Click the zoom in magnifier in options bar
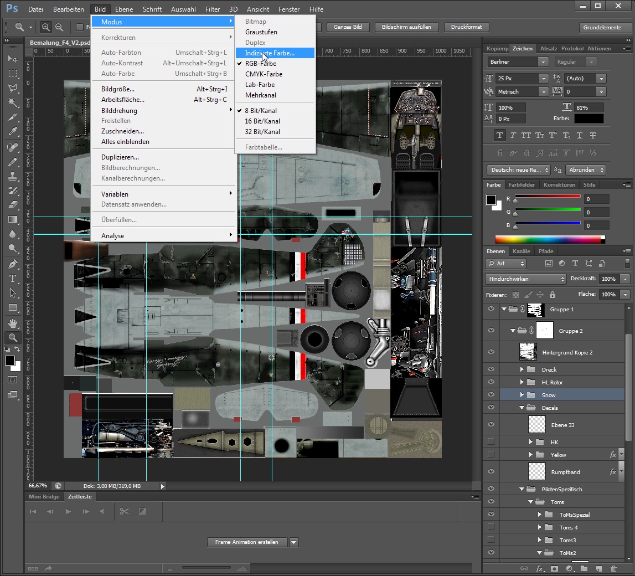 click(46, 27)
